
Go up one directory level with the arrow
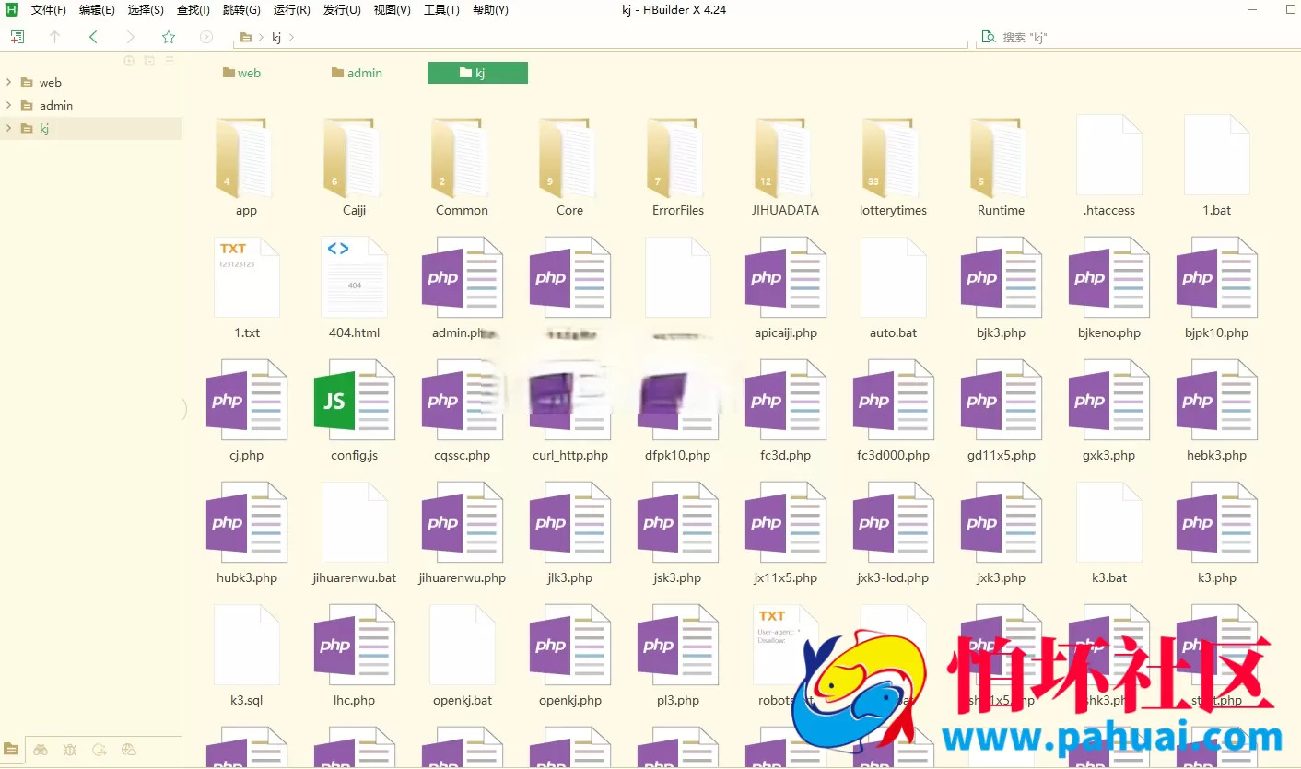pos(54,37)
